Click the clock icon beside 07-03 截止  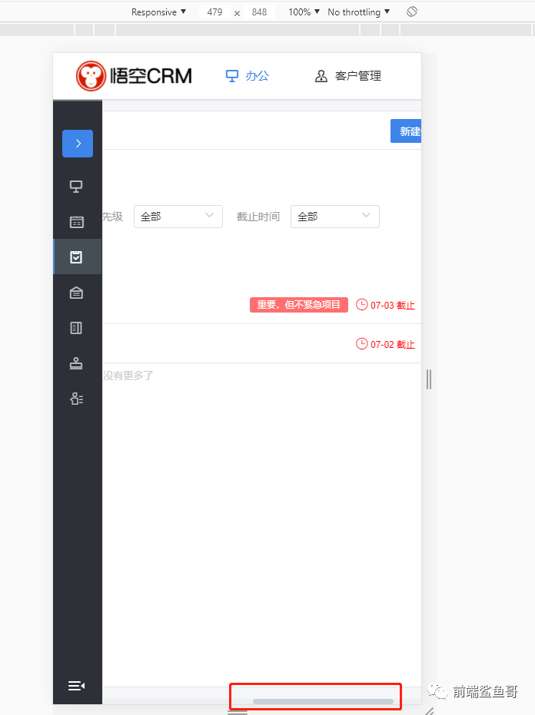(x=361, y=304)
